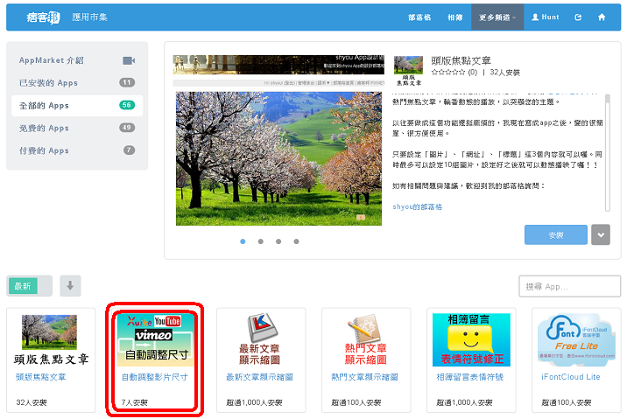Viewport: 627px width, 419px height.
Task: Toggle the 最新 sort switch
Action: tap(29, 286)
